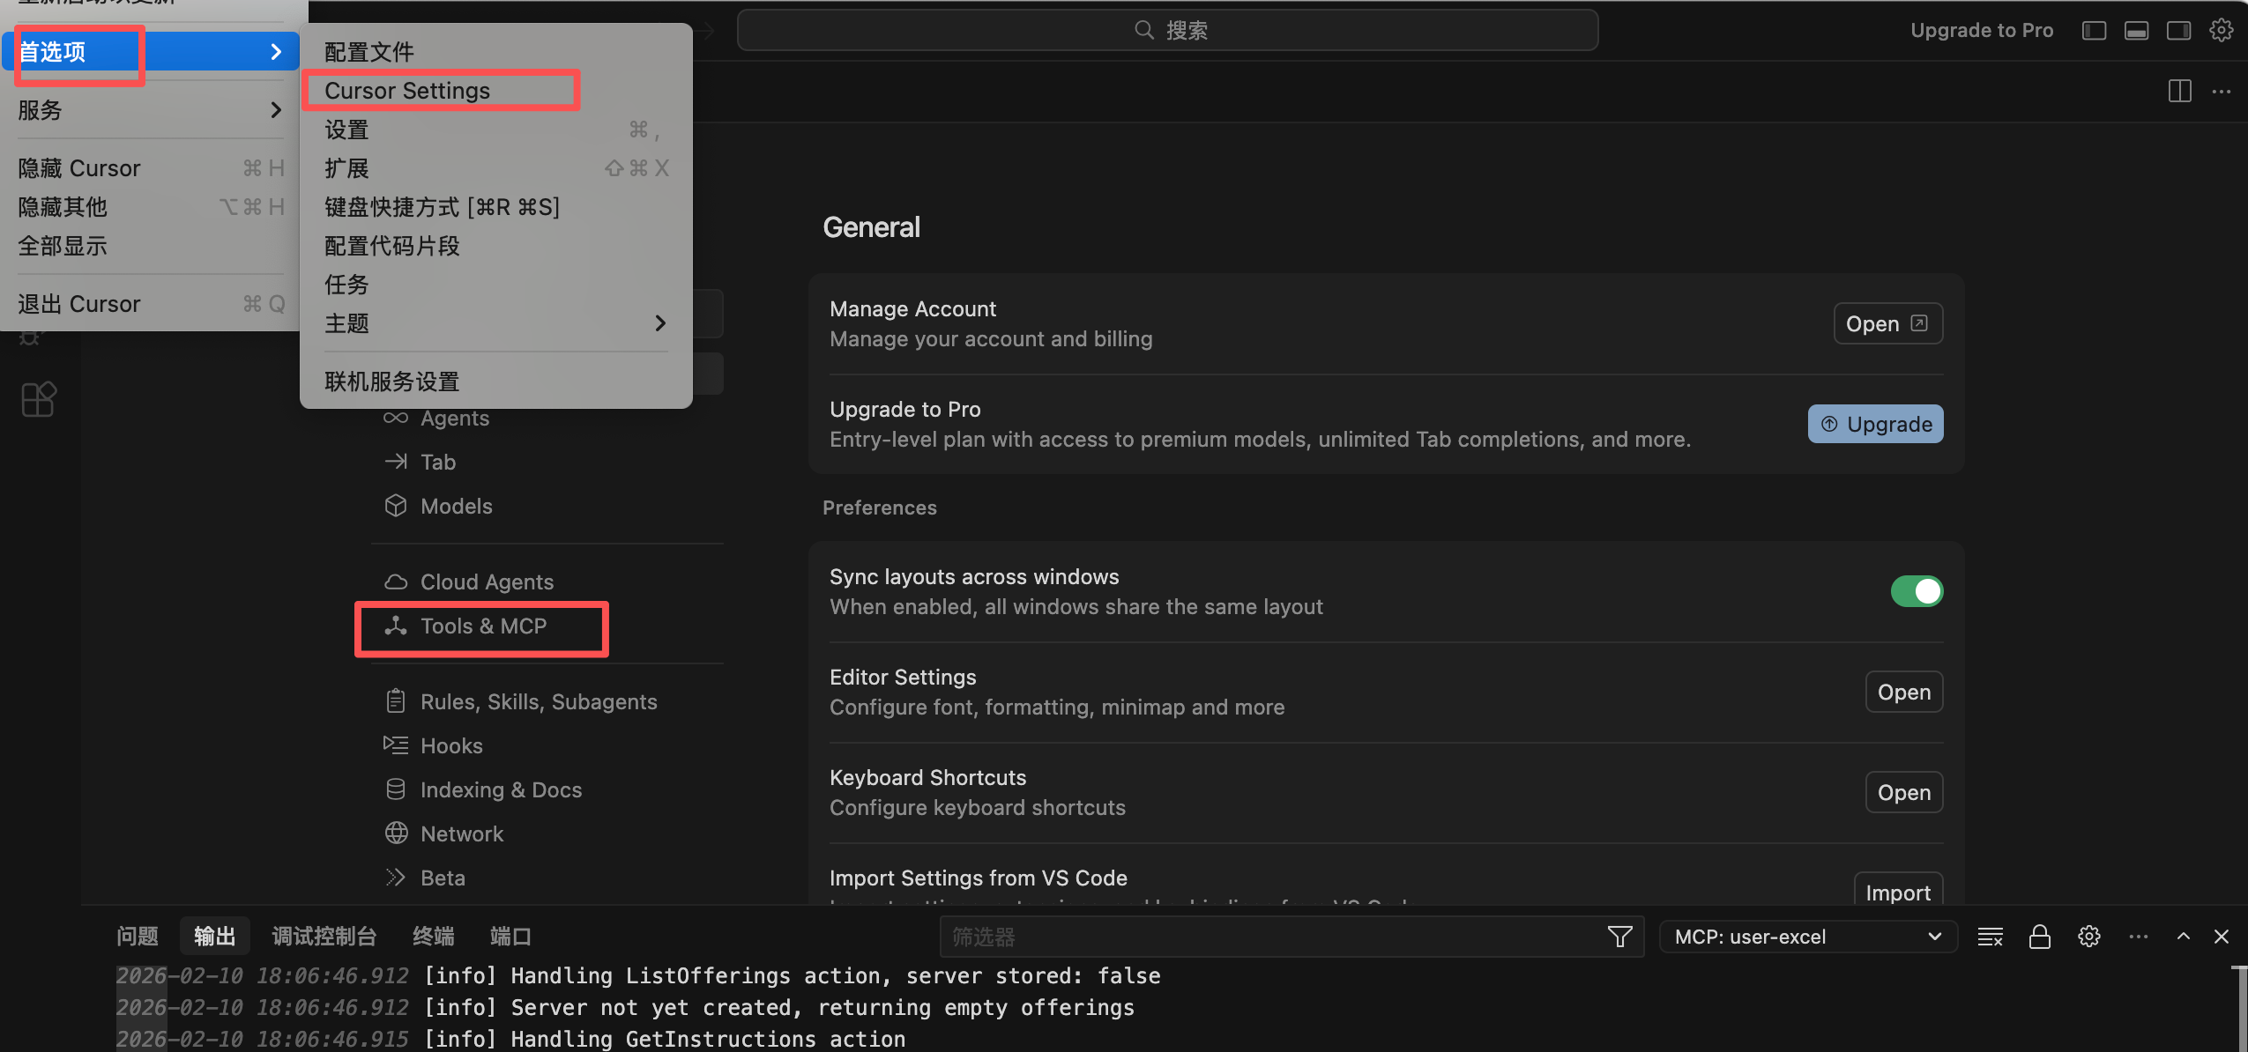Click the split editor icon
The height and width of the screenshot is (1052, 2248).
point(2179,91)
